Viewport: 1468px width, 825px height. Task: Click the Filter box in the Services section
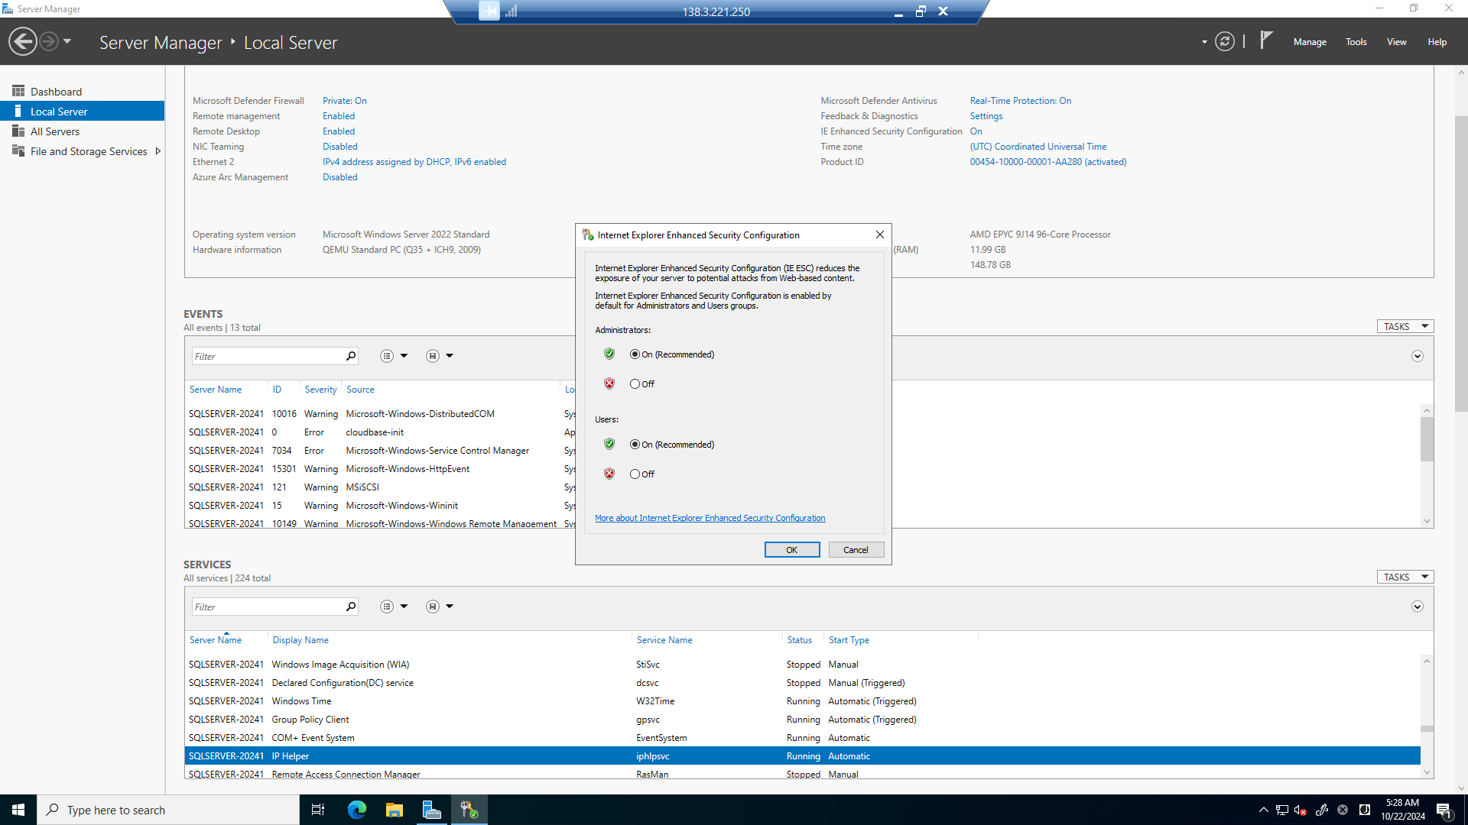pyautogui.click(x=268, y=606)
